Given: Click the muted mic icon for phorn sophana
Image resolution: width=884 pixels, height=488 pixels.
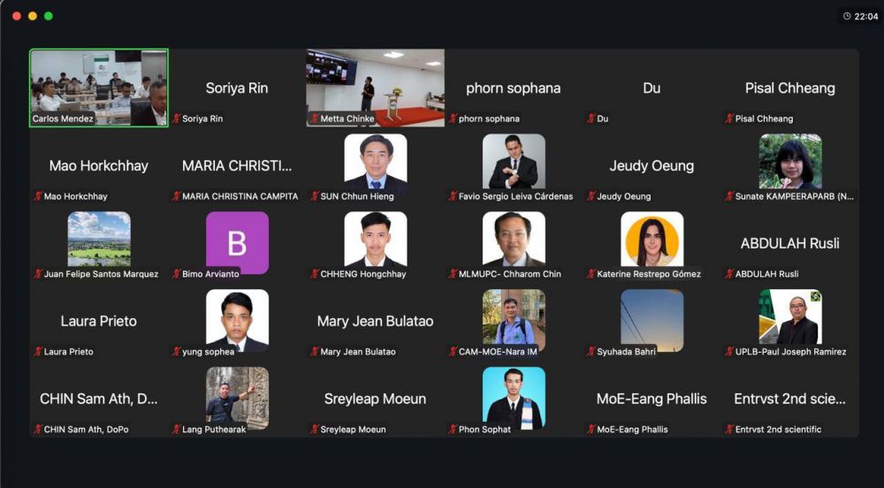Looking at the screenshot, I should click(x=453, y=118).
